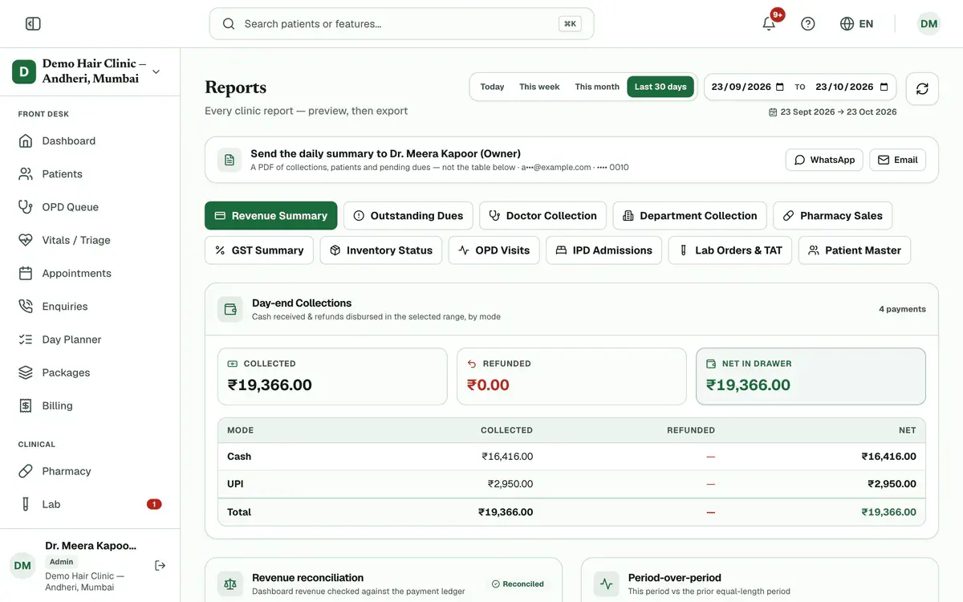Image resolution: width=963 pixels, height=602 pixels.
Task: Click the document icon in daily summary card
Action: coord(230,160)
